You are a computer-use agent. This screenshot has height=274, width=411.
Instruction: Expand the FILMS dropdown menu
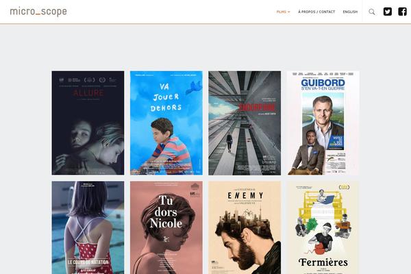(x=284, y=12)
